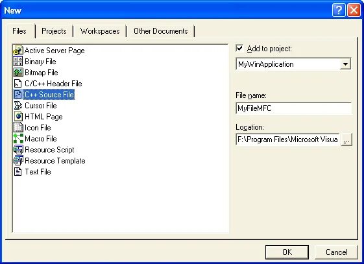Select the Binary File entry
The height and width of the screenshot is (264, 364).
[x=40, y=62]
